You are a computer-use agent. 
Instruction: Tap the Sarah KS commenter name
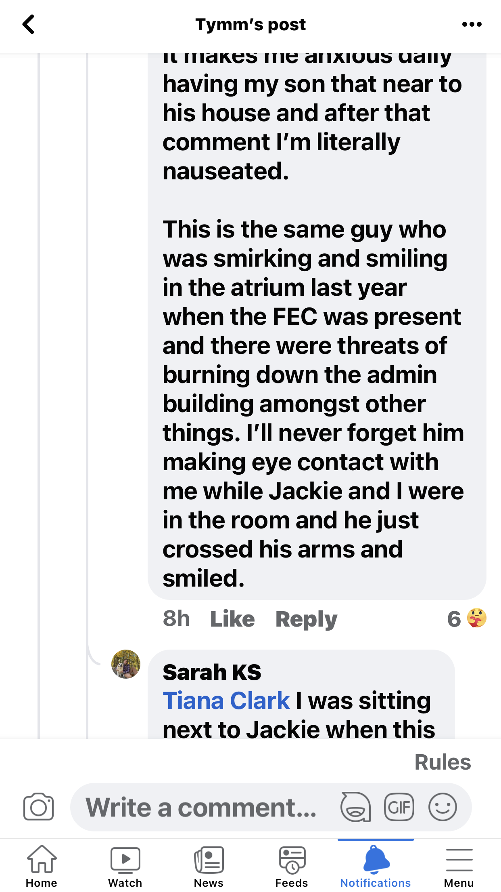point(212,672)
